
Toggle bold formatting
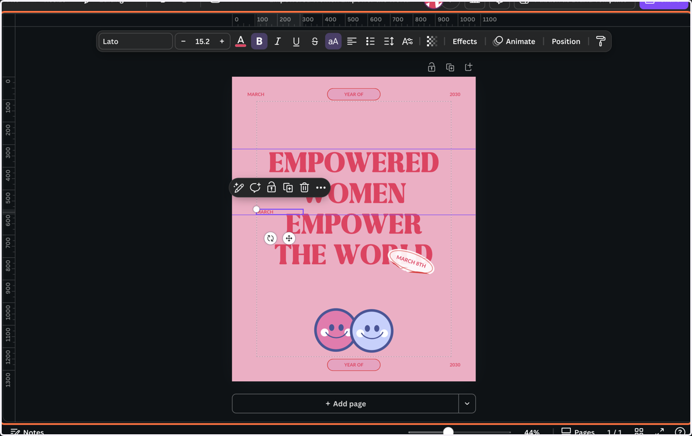pyautogui.click(x=259, y=42)
